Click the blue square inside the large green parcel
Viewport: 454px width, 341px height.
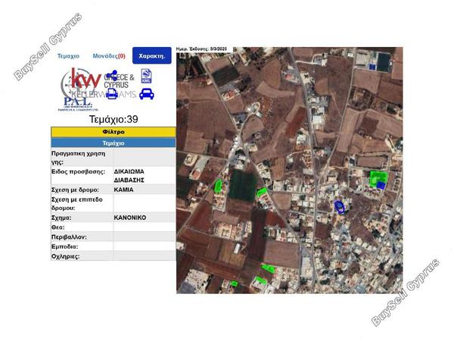pos(381,185)
